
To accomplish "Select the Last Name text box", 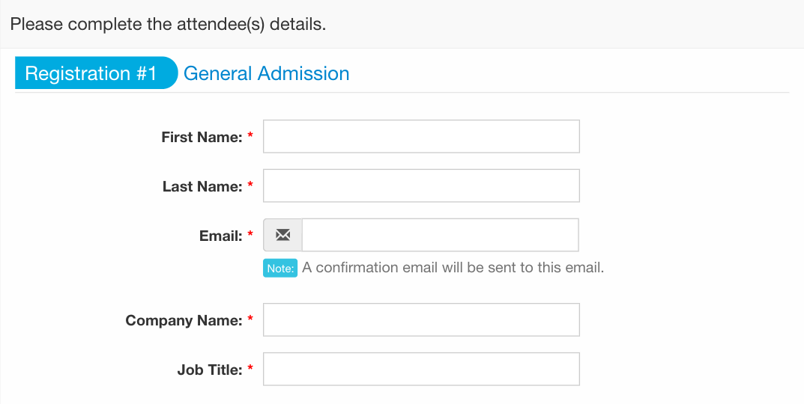I will 422,186.
